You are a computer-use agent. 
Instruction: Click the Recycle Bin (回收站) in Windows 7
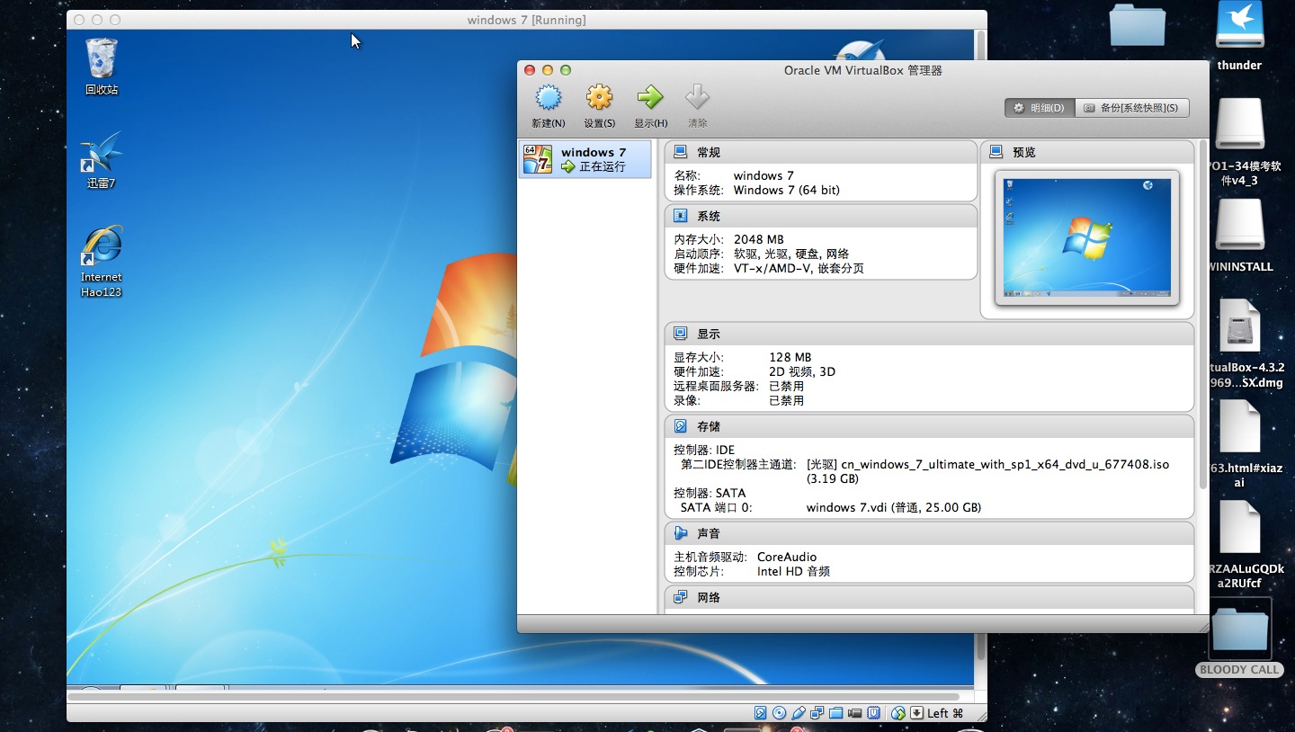(101, 67)
